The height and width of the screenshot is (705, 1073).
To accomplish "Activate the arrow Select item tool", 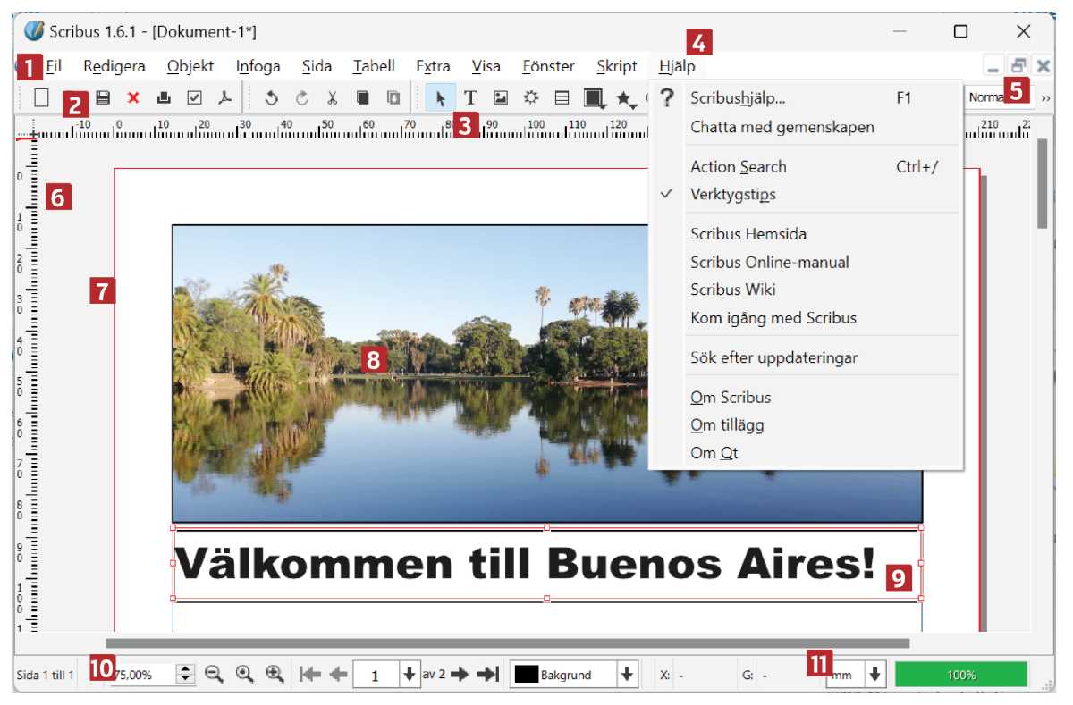I will coord(440,97).
